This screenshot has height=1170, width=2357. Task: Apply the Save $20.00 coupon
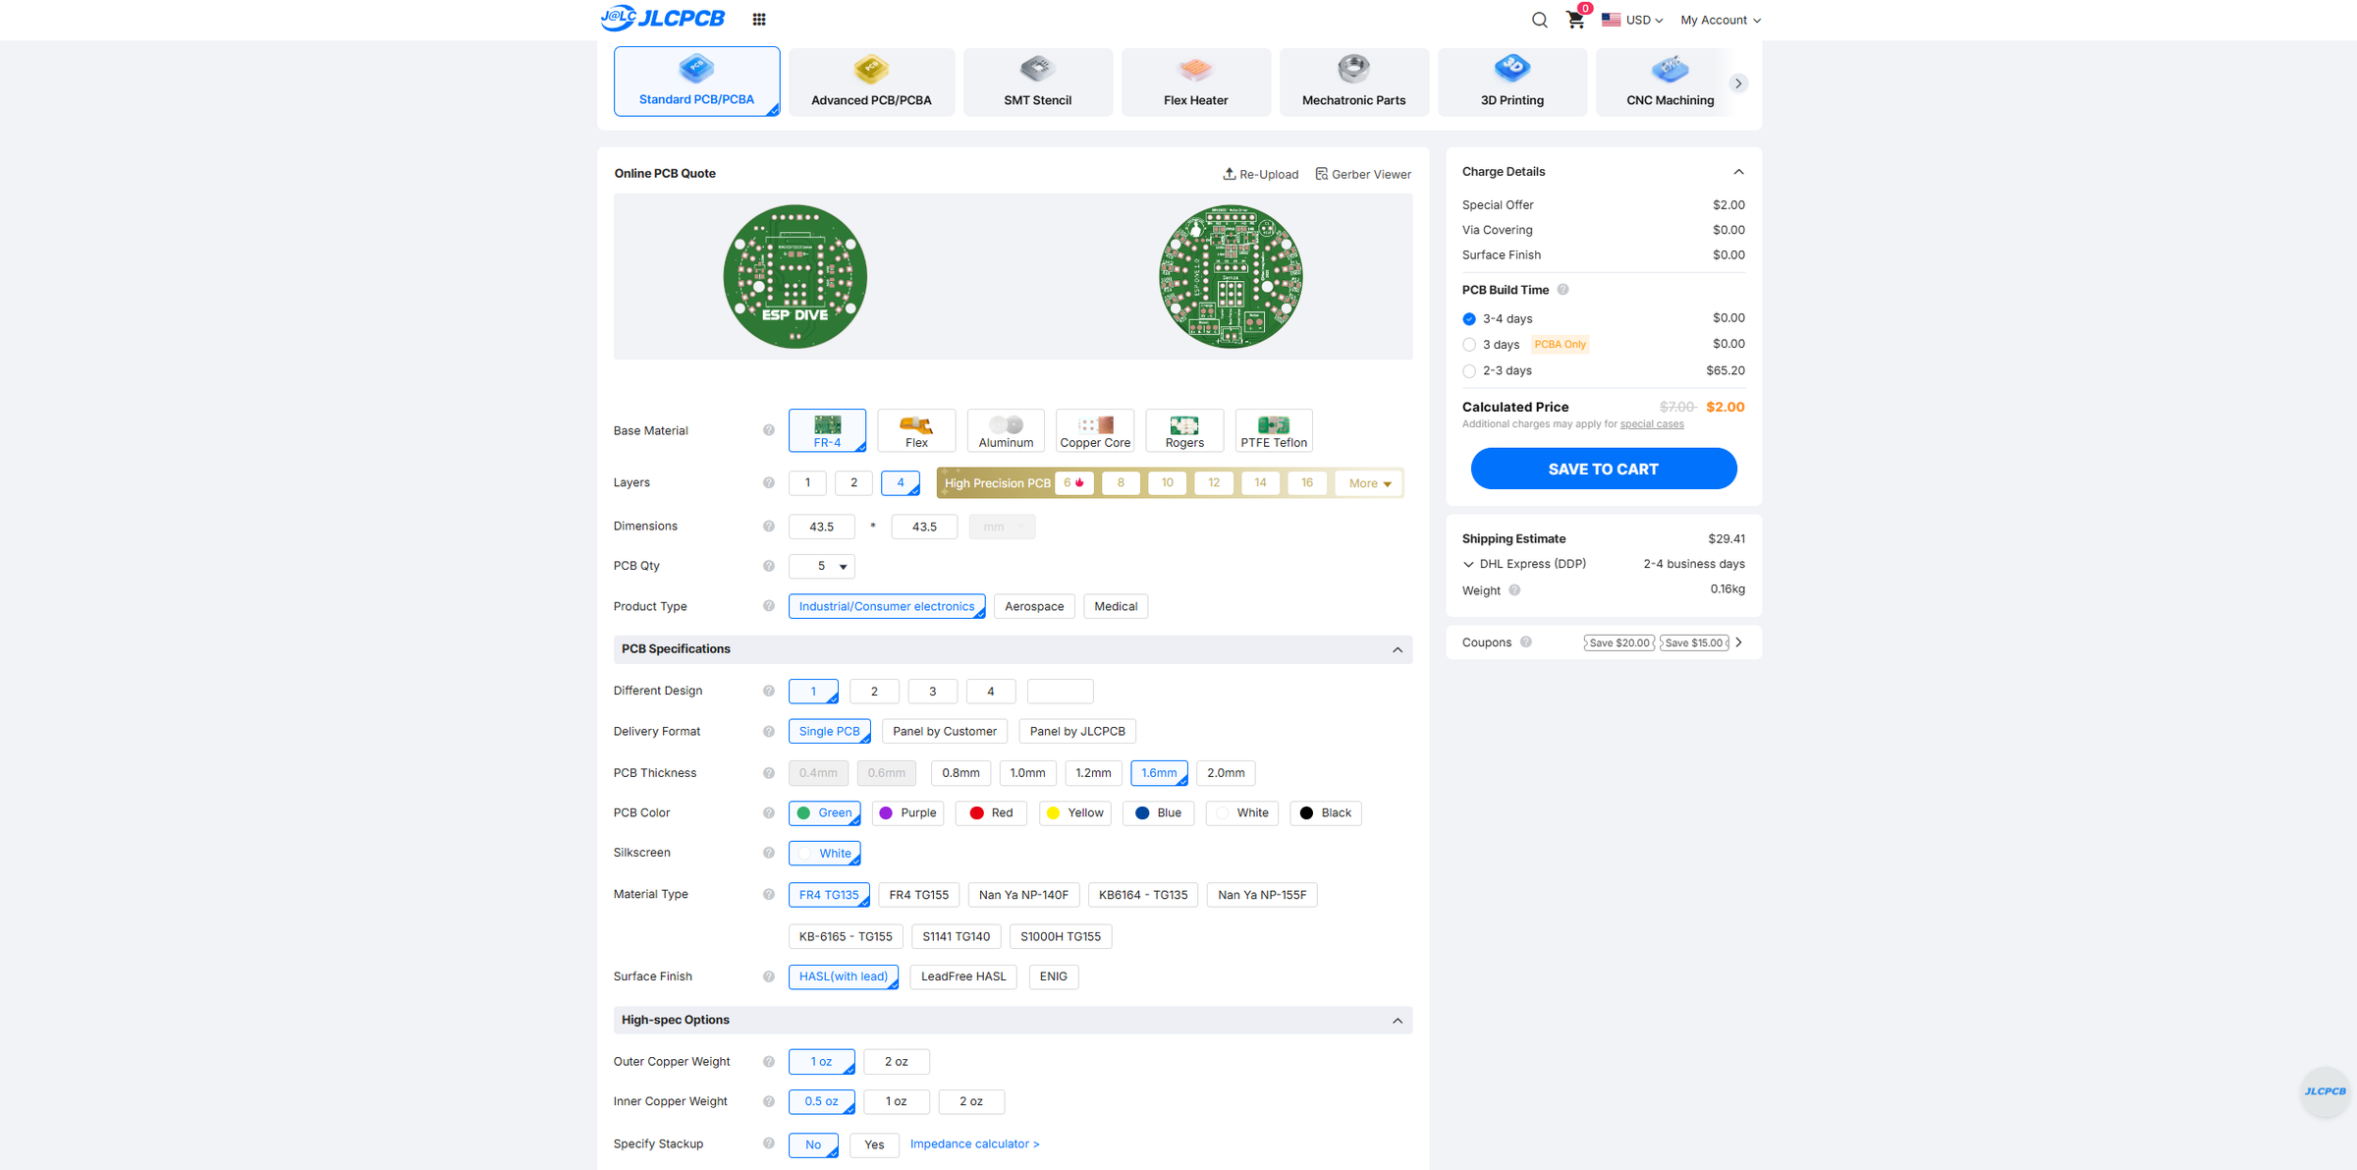tap(1619, 642)
